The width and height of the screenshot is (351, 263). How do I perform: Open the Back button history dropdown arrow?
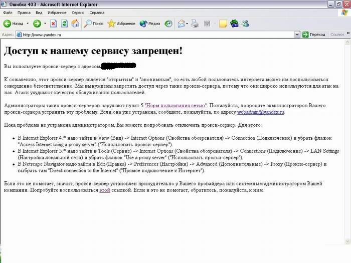click(x=28, y=24)
